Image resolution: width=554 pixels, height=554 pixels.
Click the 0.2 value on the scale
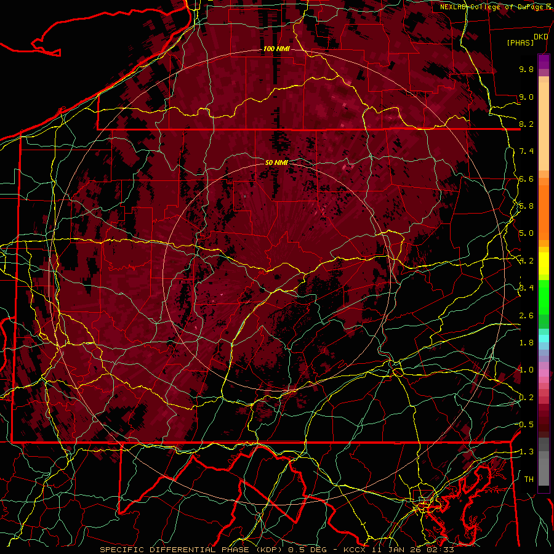coord(526,398)
